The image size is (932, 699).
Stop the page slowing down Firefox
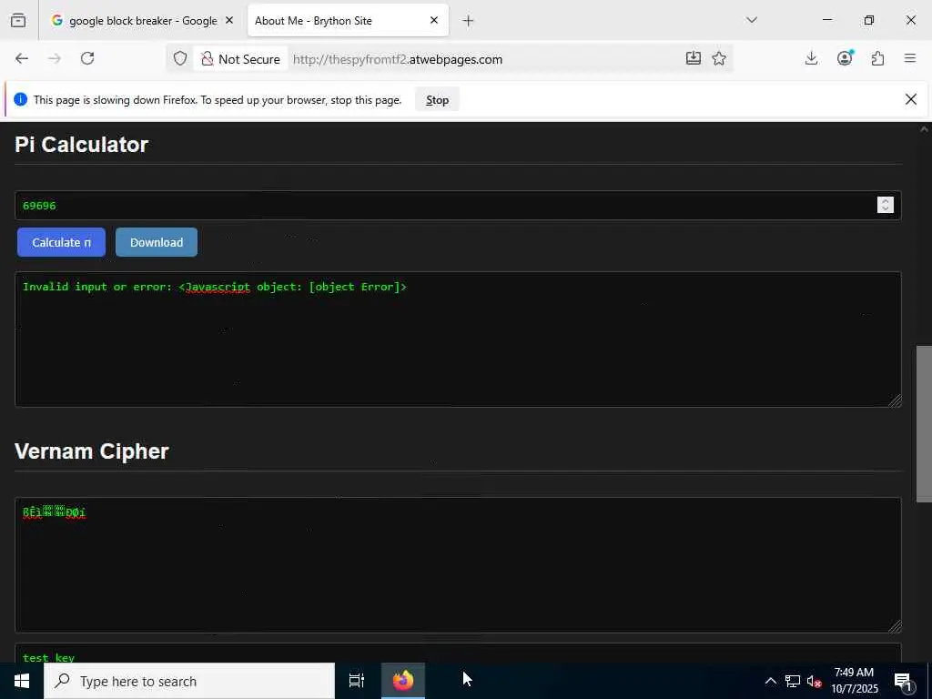(x=438, y=100)
